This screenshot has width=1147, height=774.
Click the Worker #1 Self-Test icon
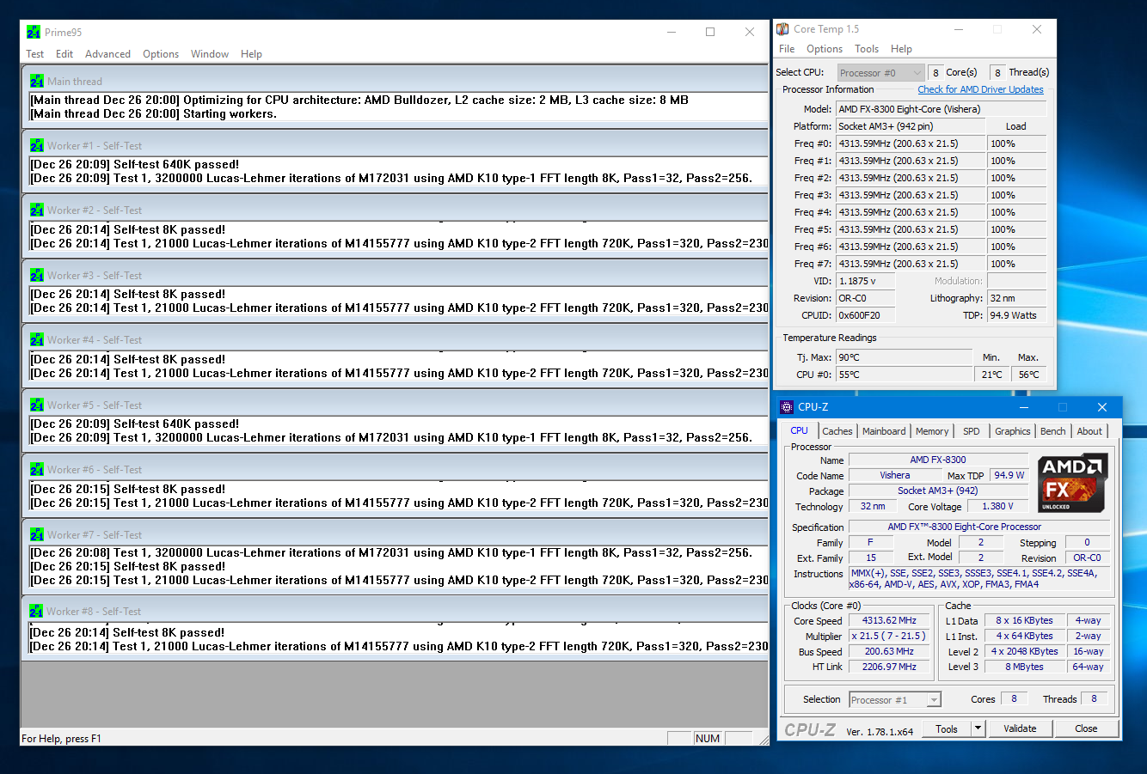click(x=37, y=145)
